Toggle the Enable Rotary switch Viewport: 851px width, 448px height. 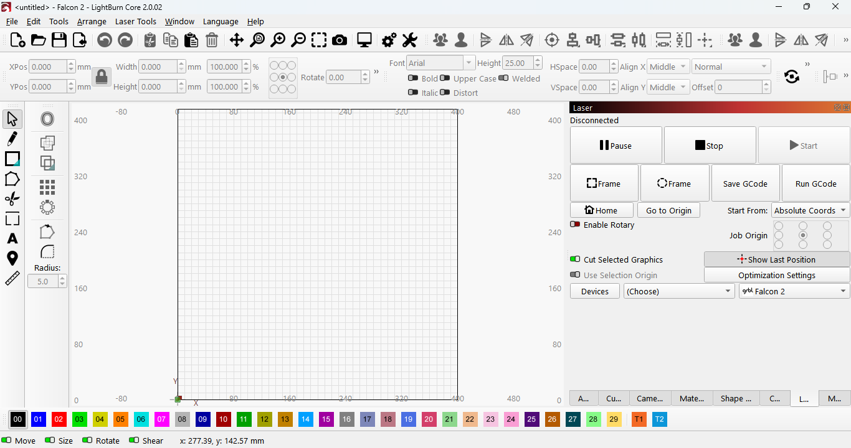point(575,225)
